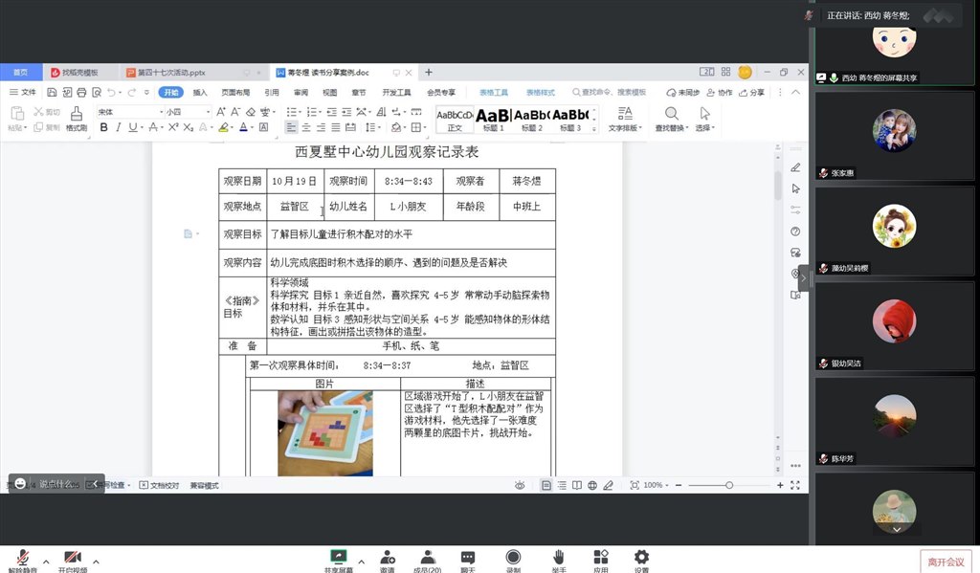The height and width of the screenshot is (573, 980).
Task: Expand the audio options arrow
Action: [46, 562]
